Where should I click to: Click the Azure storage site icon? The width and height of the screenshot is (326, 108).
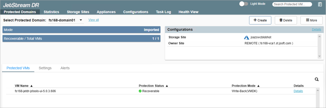click(246, 37)
